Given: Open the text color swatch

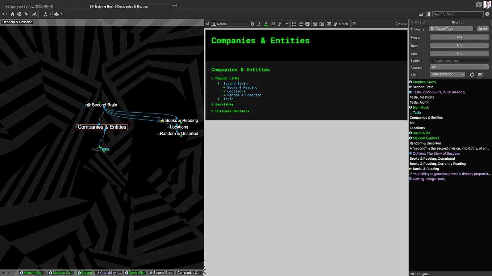Looking at the screenshot, I should tap(266, 24).
